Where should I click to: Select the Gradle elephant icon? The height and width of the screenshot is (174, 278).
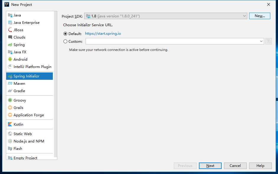[x=10, y=91]
